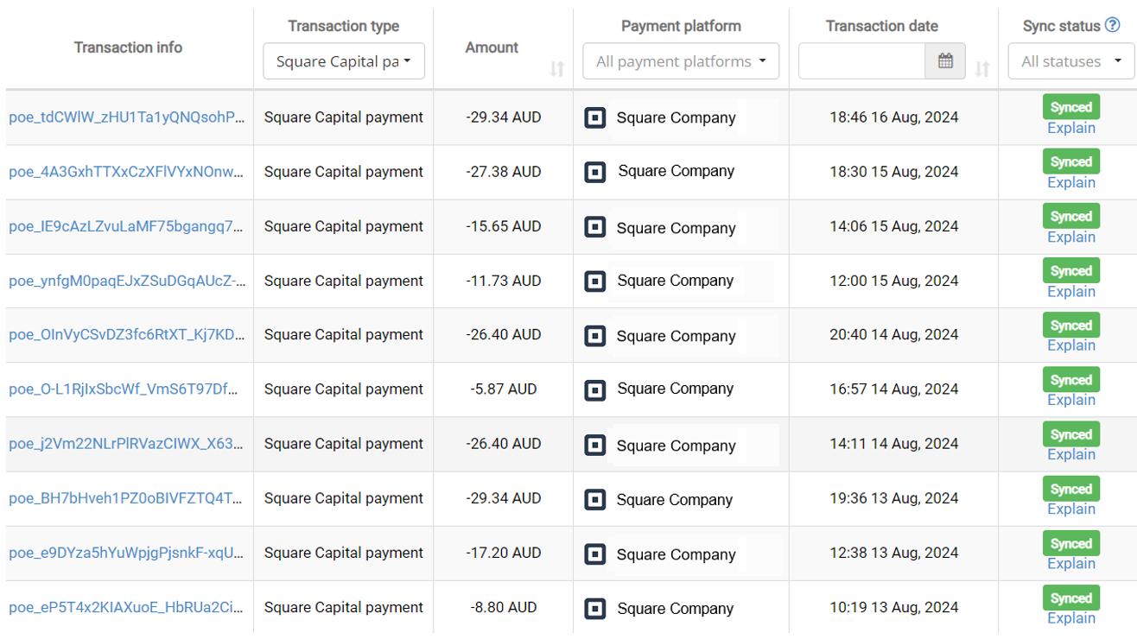Open the date picker via the calendar icon

click(945, 60)
